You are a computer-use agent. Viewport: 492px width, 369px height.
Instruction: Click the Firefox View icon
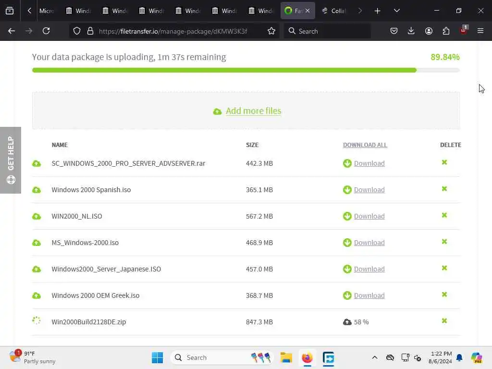click(10, 11)
